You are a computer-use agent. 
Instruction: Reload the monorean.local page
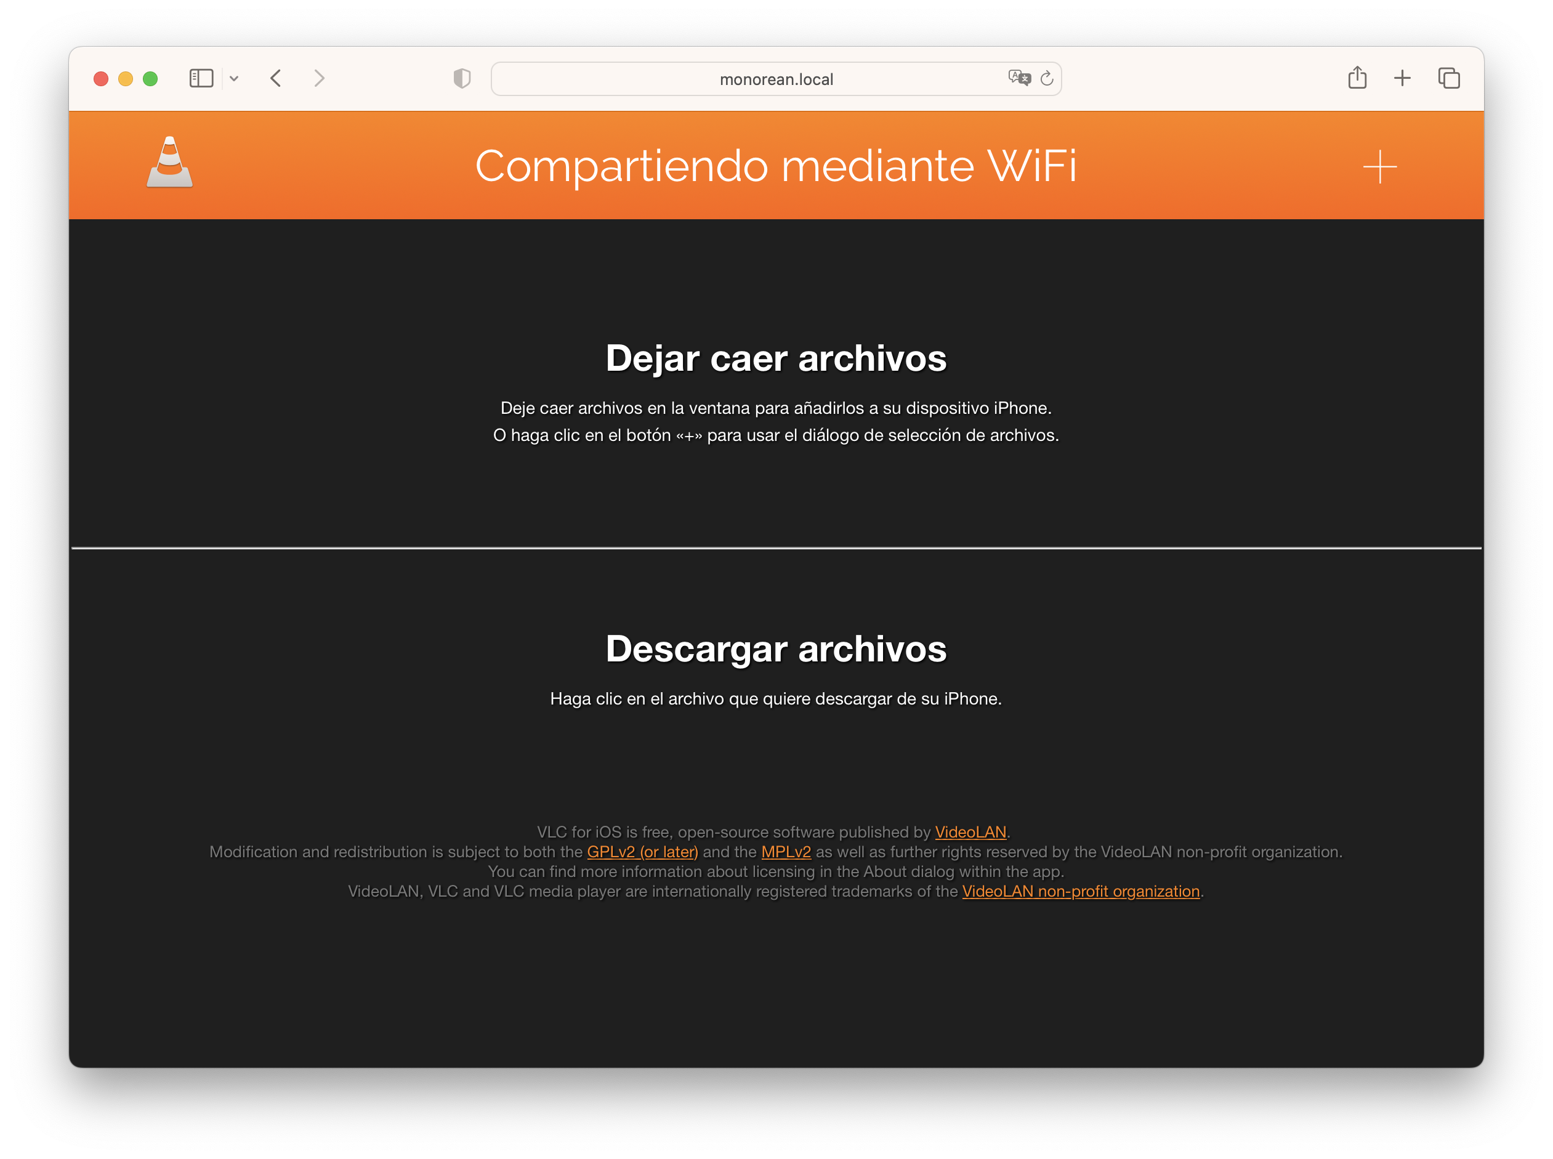point(1047,79)
